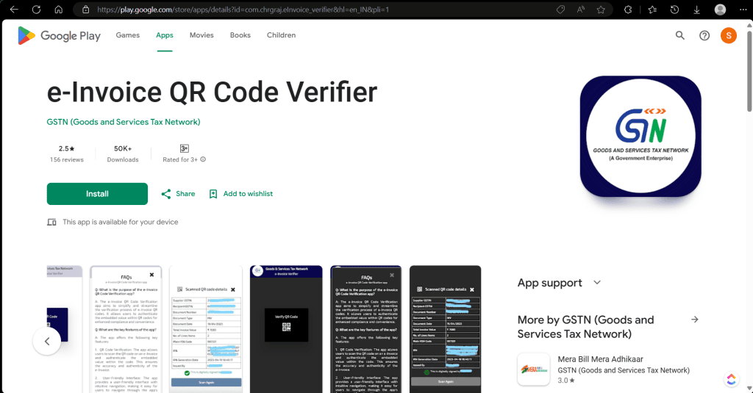Expand the App support section
Image resolution: width=753 pixels, height=393 pixels.
[x=560, y=283]
